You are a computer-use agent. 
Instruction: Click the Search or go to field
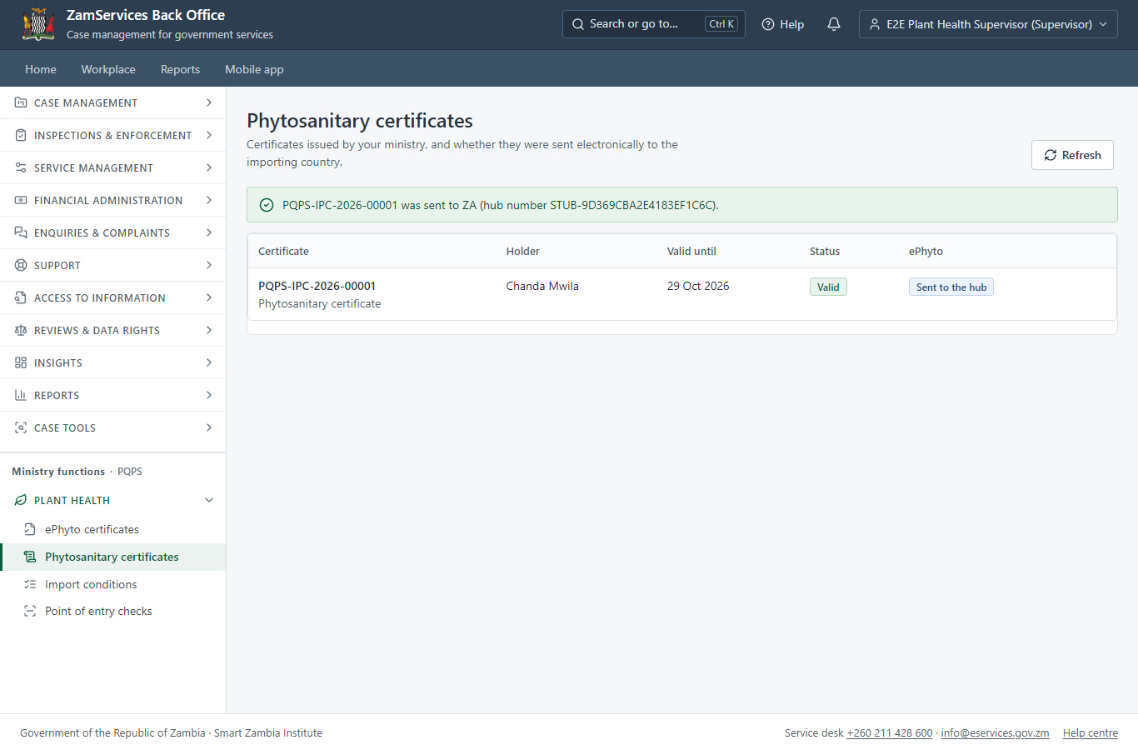pyautogui.click(x=654, y=24)
